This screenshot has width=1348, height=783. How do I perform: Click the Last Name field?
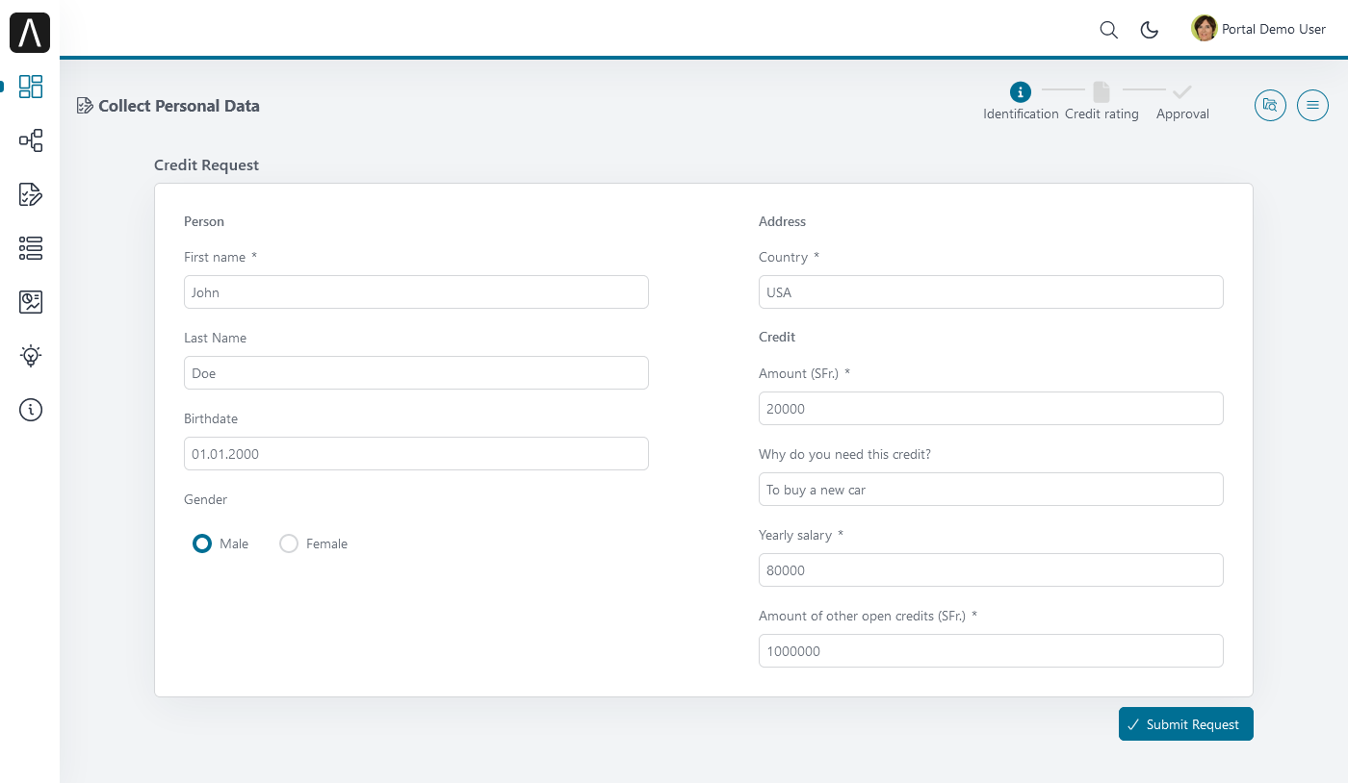[x=416, y=373]
